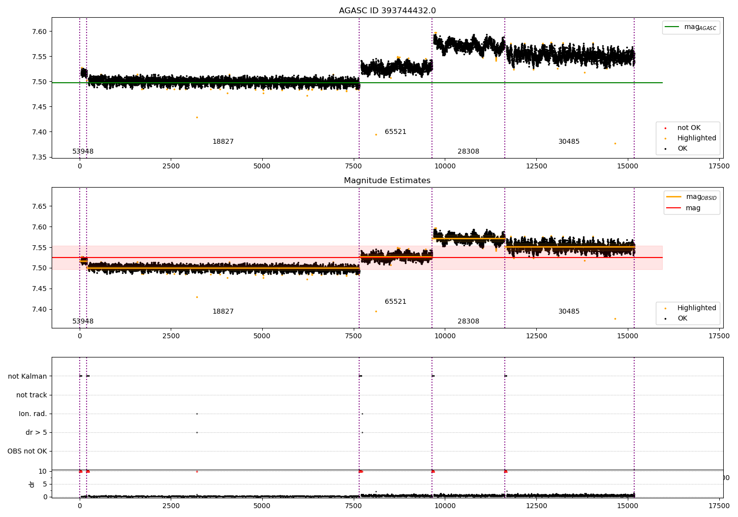Click OBSID label 18827 in AGASC ID plot

(x=223, y=142)
